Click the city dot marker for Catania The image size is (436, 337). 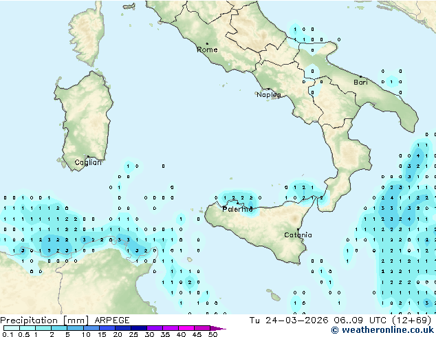click(298, 230)
